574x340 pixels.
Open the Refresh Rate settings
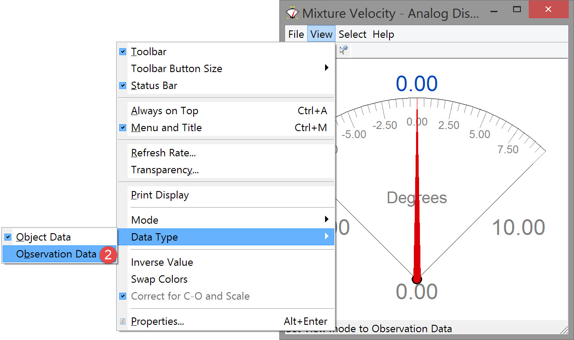(163, 153)
